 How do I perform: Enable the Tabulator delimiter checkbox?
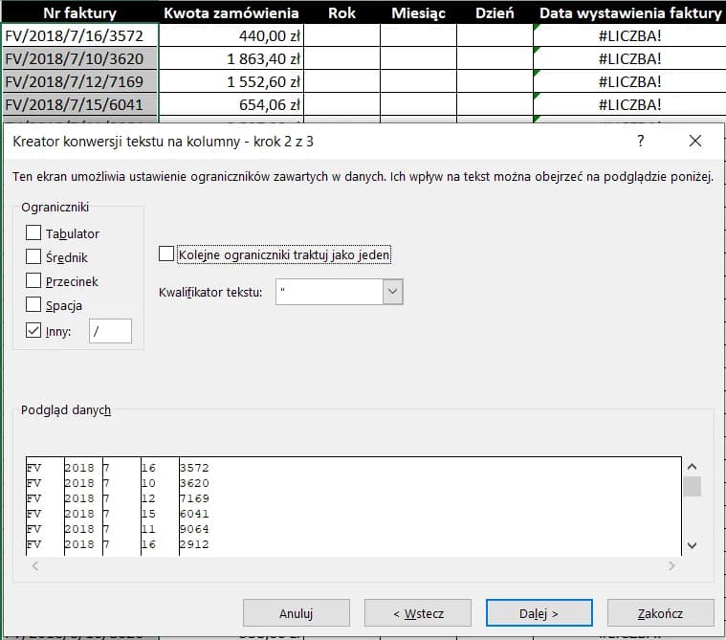(x=34, y=233)
